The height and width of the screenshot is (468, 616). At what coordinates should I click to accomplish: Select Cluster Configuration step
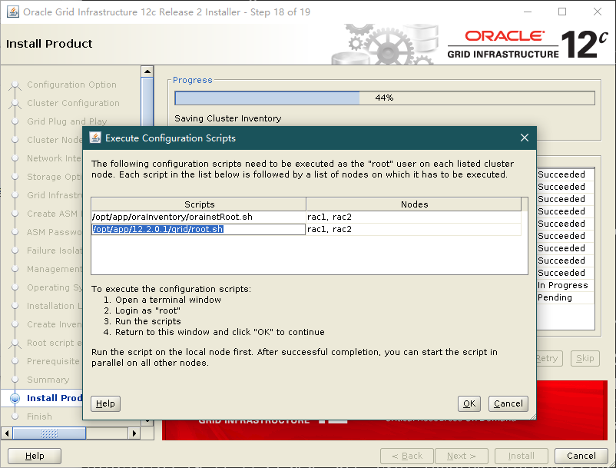pyautogui.click(x=73, y=103)
